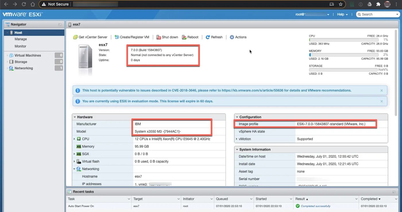Open Manage under Host

click(21, 39)
